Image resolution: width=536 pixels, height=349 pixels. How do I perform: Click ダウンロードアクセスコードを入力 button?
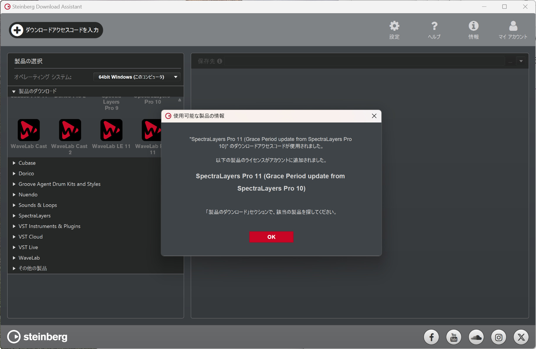(x=56, y=30)
